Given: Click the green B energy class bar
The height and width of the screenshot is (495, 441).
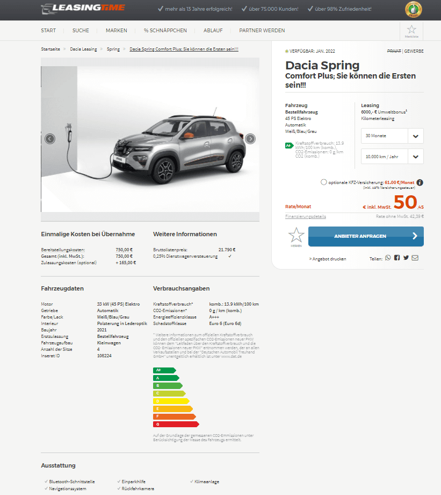Looking at the screenshot, I should 168,386.
